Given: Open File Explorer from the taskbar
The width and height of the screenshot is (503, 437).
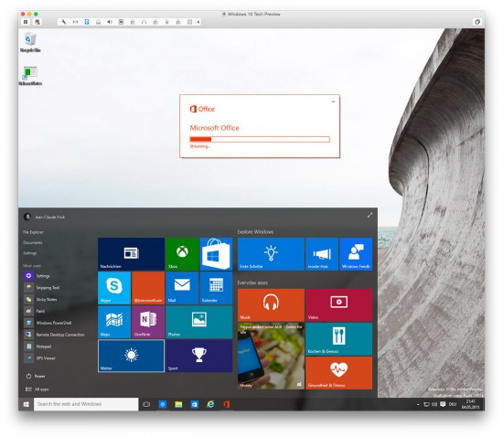Looking at the screenshot, I should 178,404.
